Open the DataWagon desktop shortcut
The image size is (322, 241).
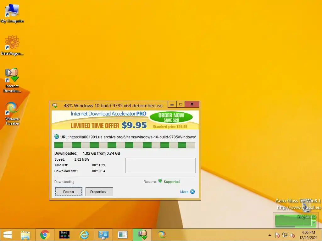click(x=12, y=45)
